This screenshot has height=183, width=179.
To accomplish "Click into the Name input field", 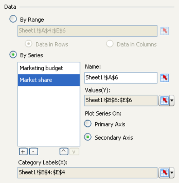I will [x=121, y=78].
